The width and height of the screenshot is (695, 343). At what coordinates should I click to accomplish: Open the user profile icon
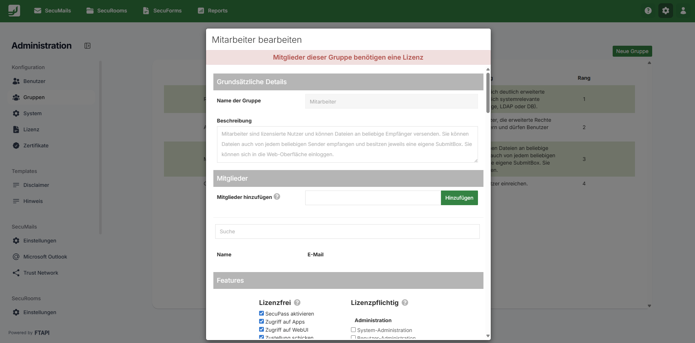[x=683, y=11]
